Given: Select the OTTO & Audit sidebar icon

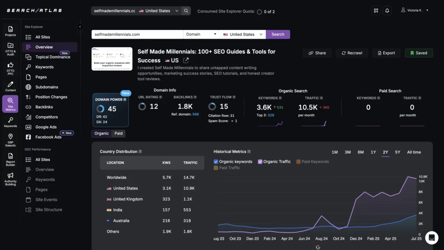Looking at the screenshot, I should pos(10,46).
